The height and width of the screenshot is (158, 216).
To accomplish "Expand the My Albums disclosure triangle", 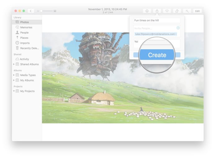I will tap(14, 80).
